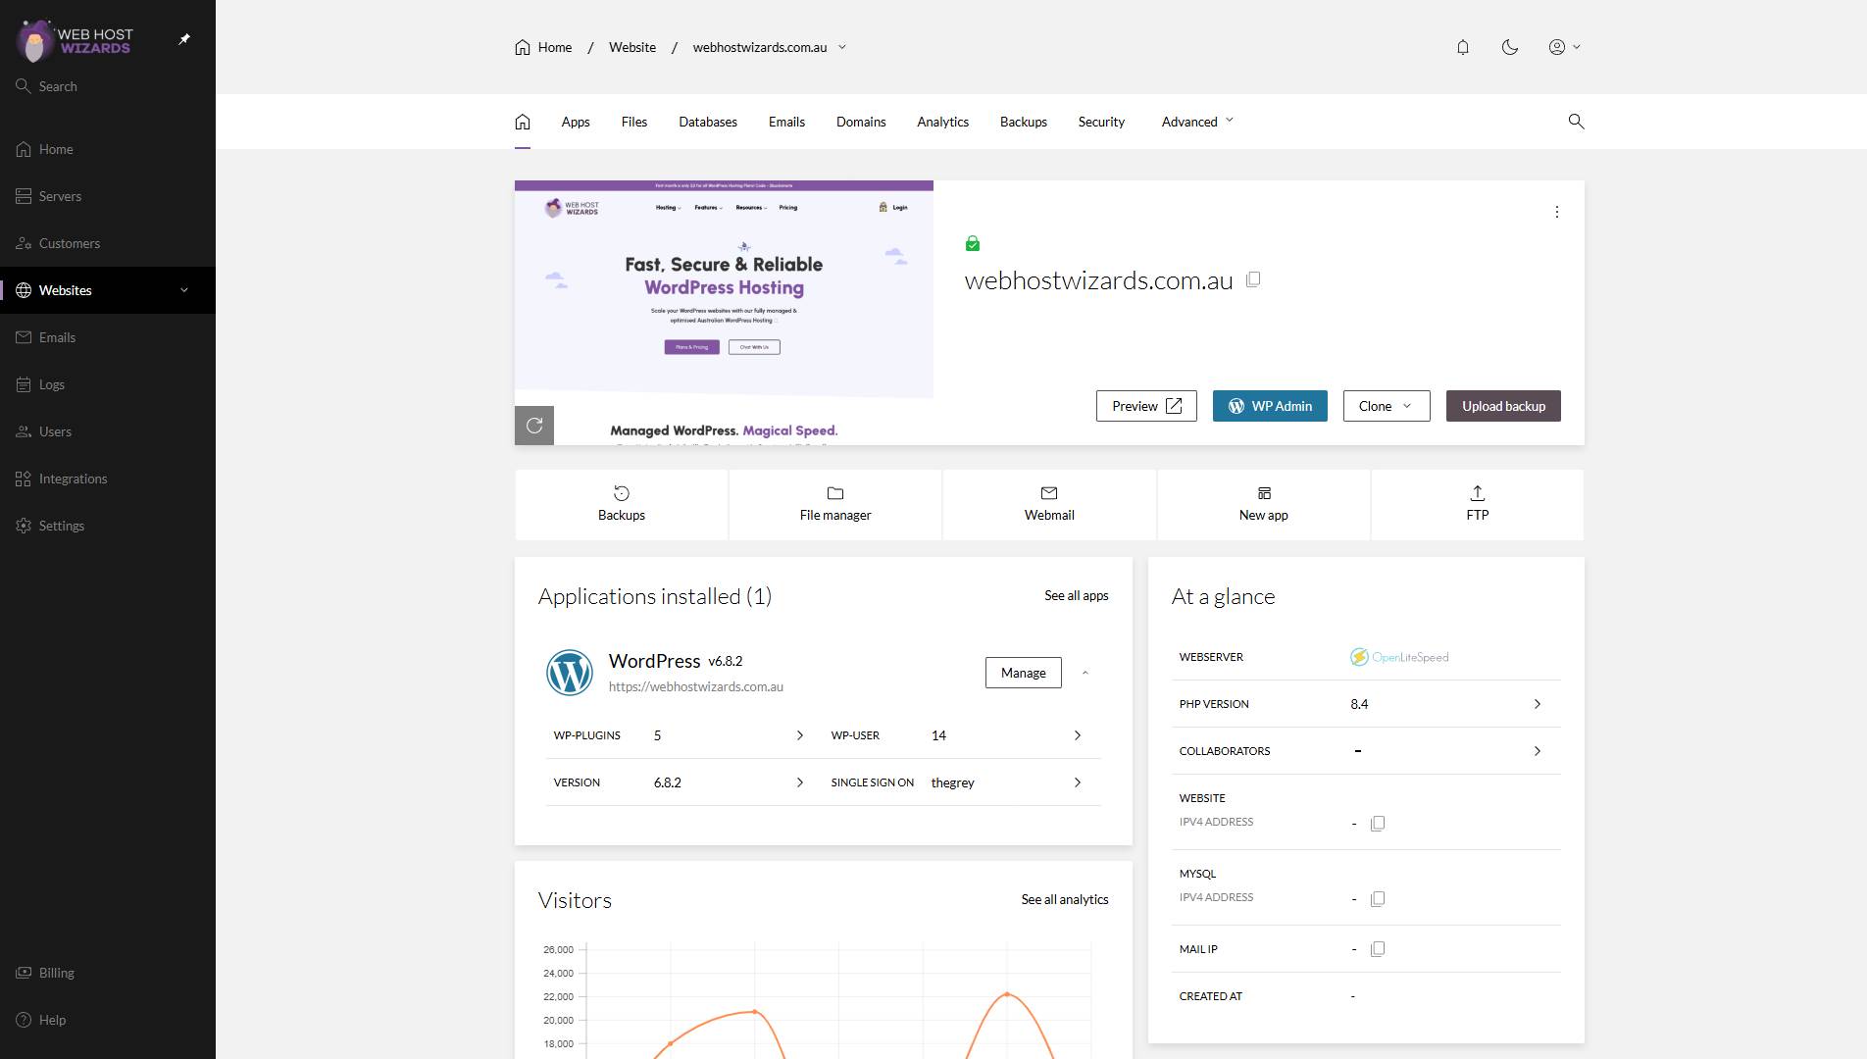
Task: Click the Preview button
Action: coord(1146,406)
